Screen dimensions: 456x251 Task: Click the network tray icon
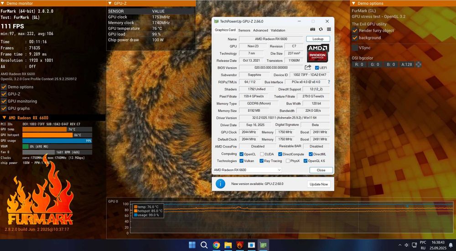(x=415, y=245)
